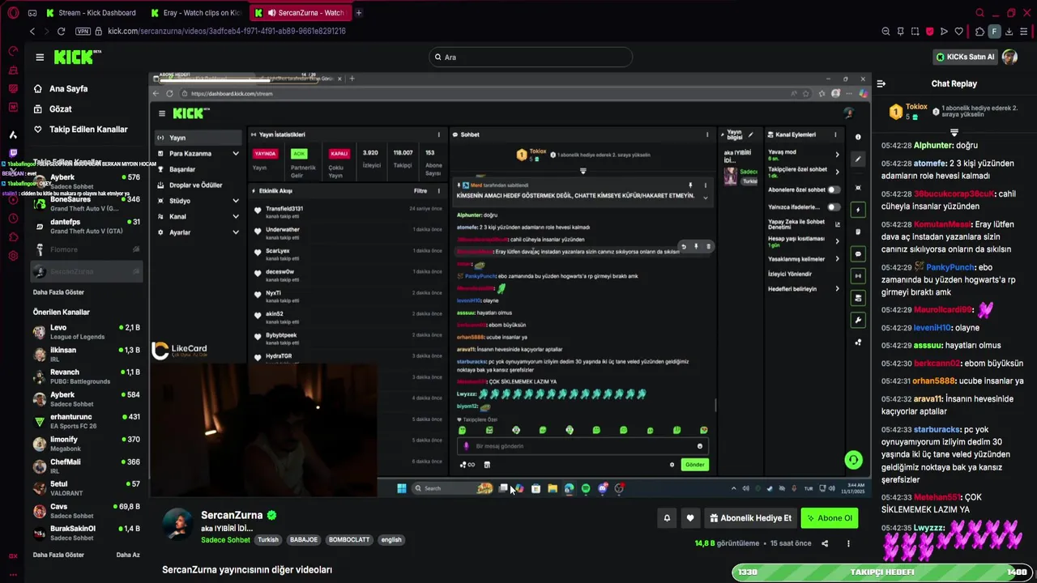
Task: Click KICKs Satın Al button
Action: tap(965, 57)
